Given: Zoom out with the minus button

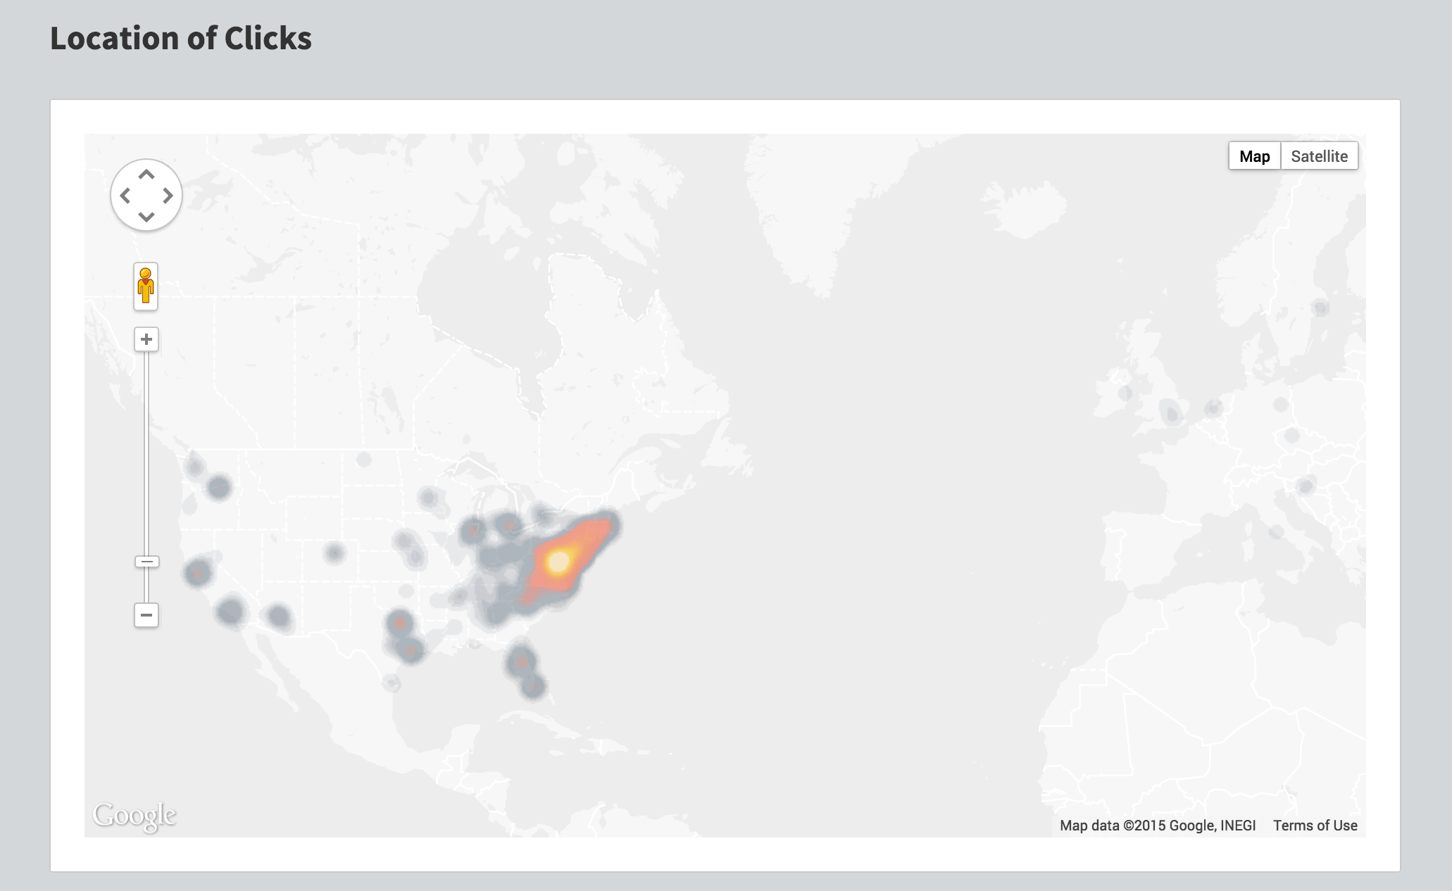Looking at the screenshot, I should coord(146,615).
